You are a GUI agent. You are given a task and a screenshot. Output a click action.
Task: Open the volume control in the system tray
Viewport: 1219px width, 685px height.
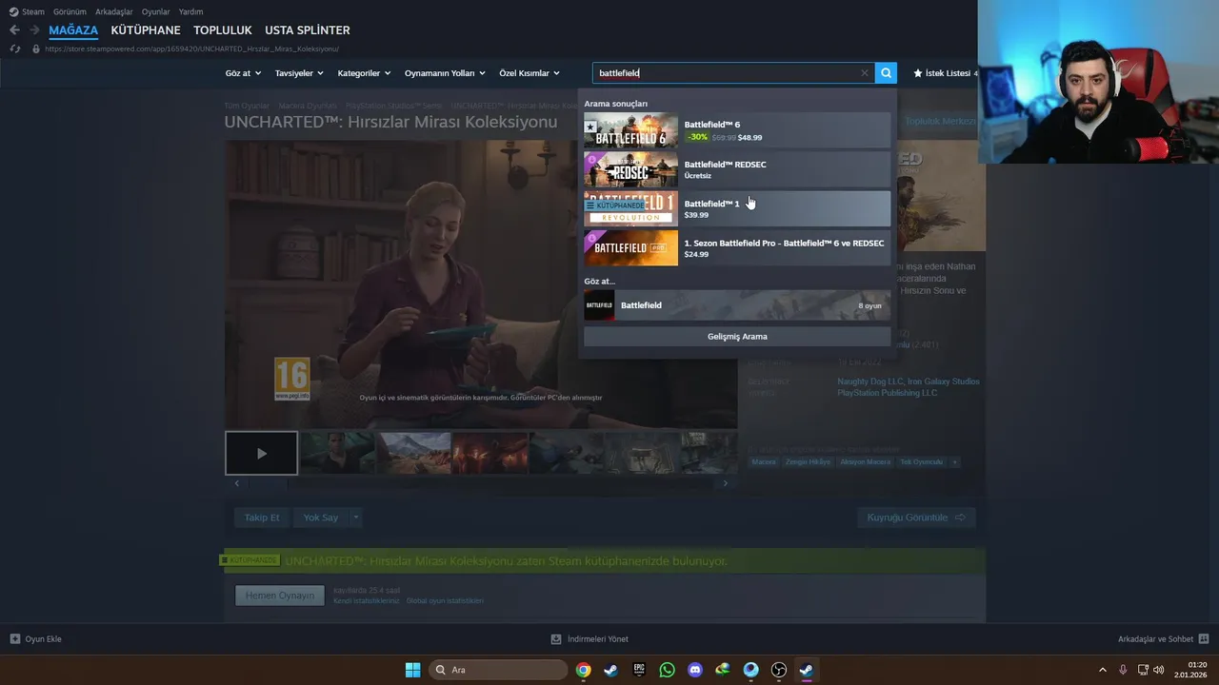(x=1159, y=670)
